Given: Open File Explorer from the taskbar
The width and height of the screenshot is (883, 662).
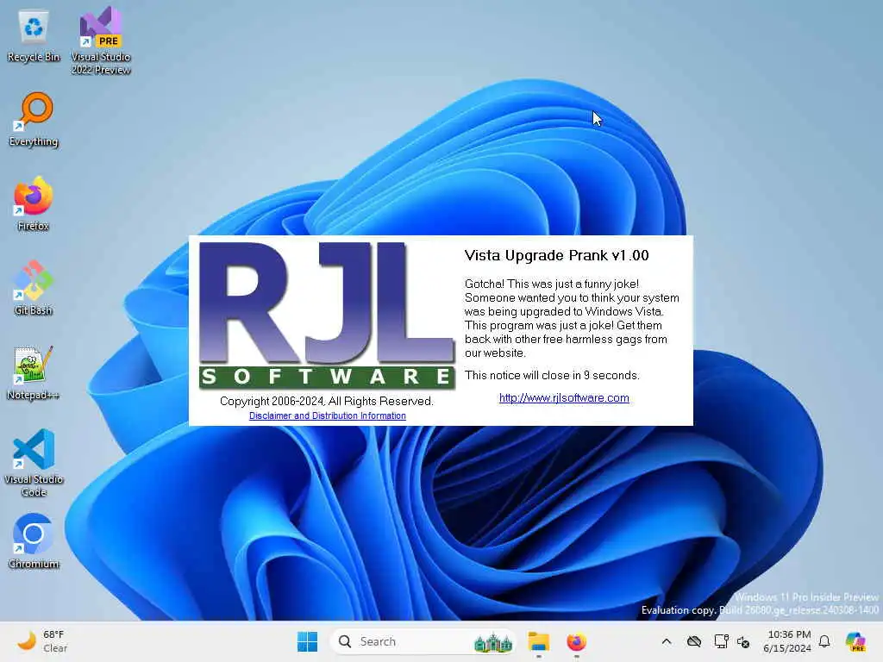Looking at the screenshot, I should pyautogui.click(x=538, y=641).
